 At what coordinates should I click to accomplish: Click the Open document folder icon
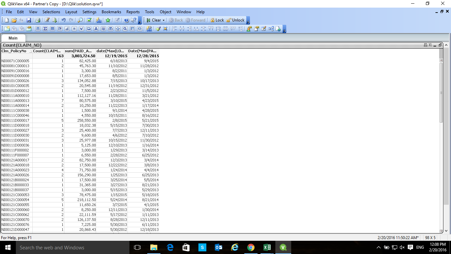(x=14, y=20)
